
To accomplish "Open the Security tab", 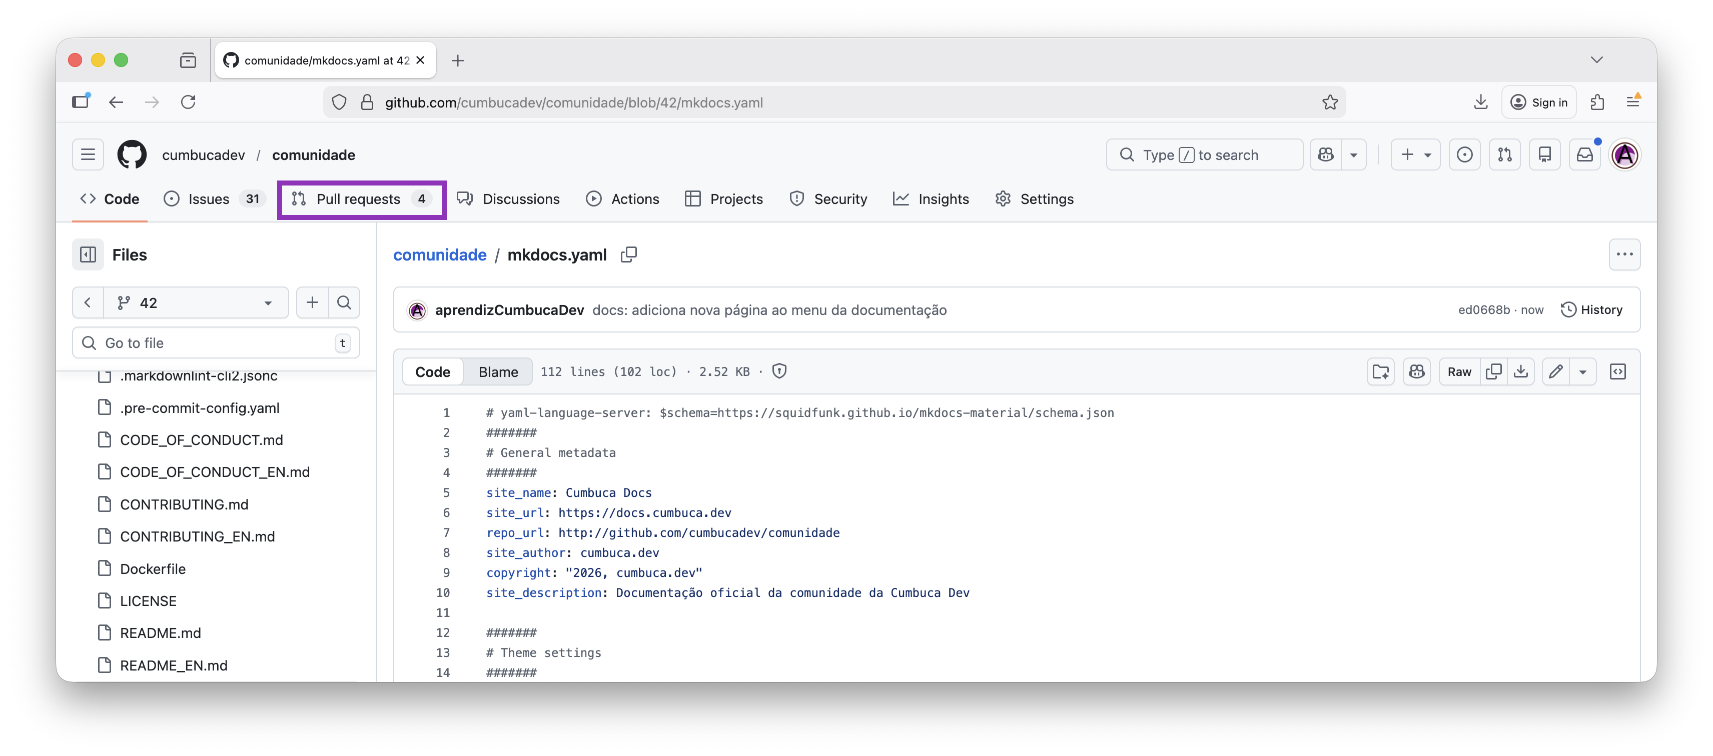I will [x=828, y=199].
